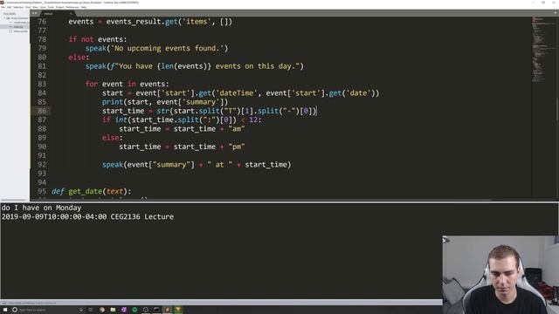Open the Selection menu
The image size is (559, 314).
pyautogui.click(x=18, y=7)
